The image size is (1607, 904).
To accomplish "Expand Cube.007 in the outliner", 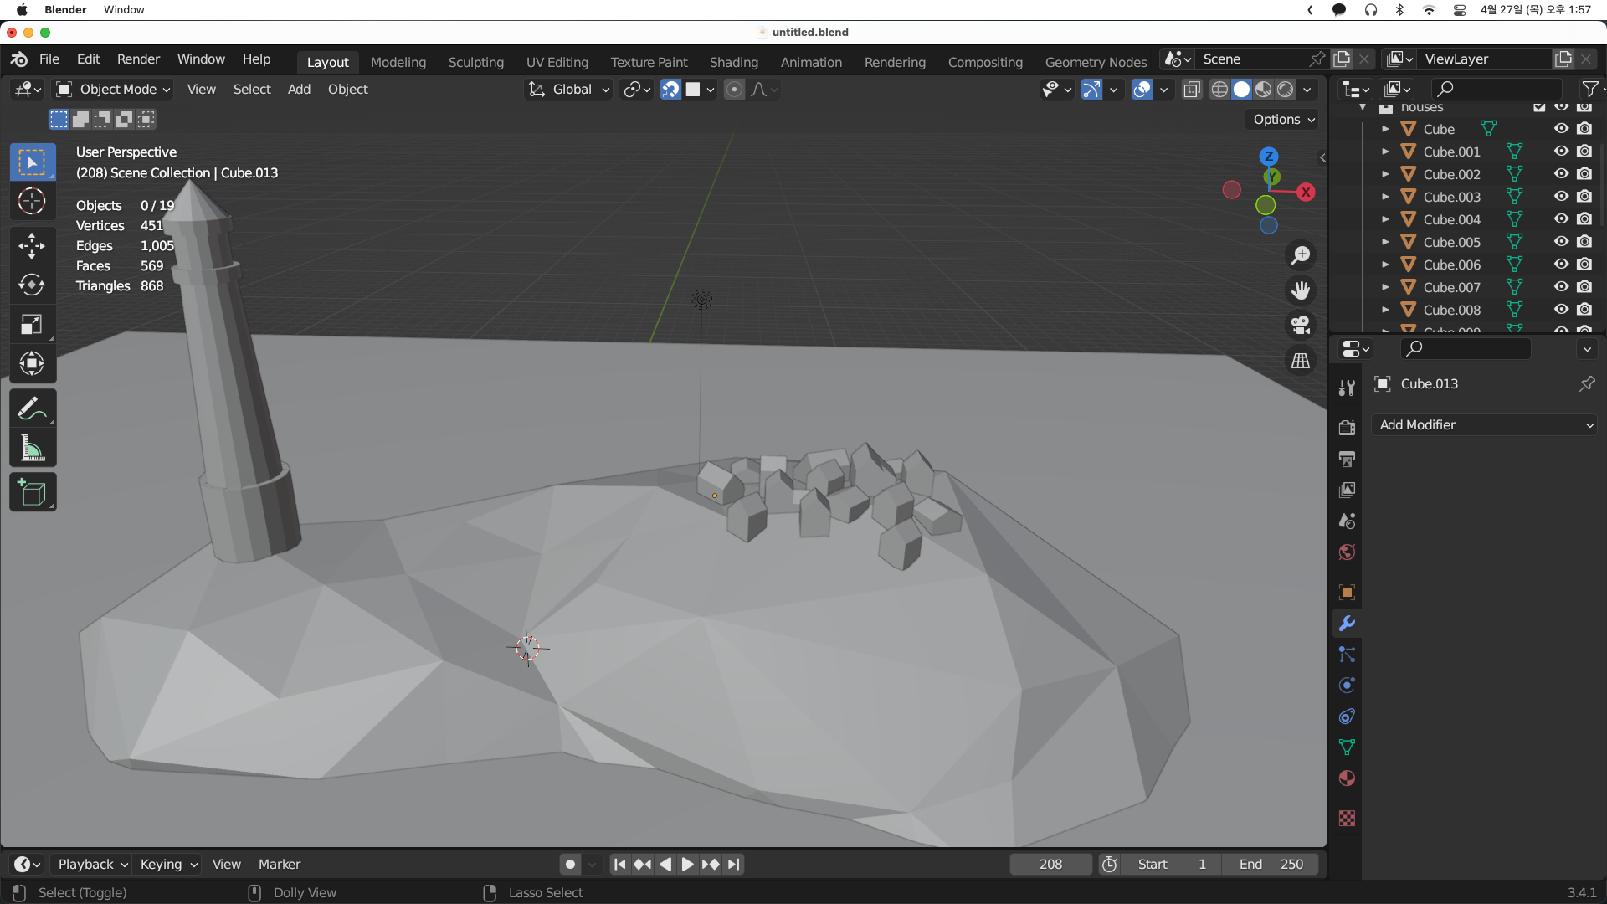I will (x=1385, y=287).
